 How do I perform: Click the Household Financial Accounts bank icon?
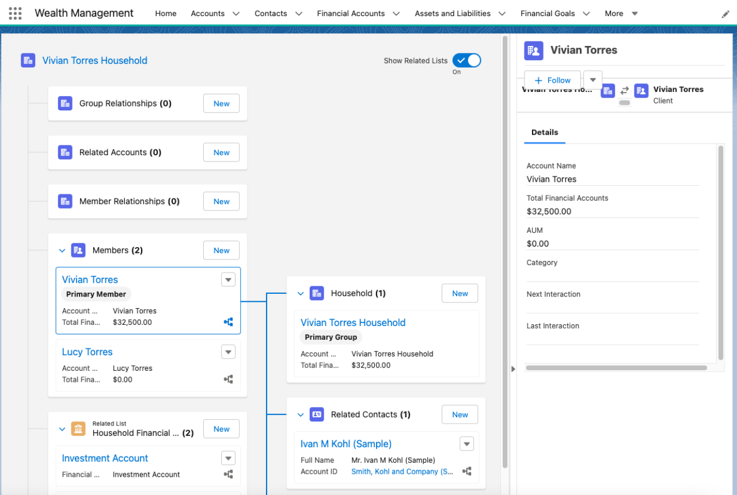78,429
